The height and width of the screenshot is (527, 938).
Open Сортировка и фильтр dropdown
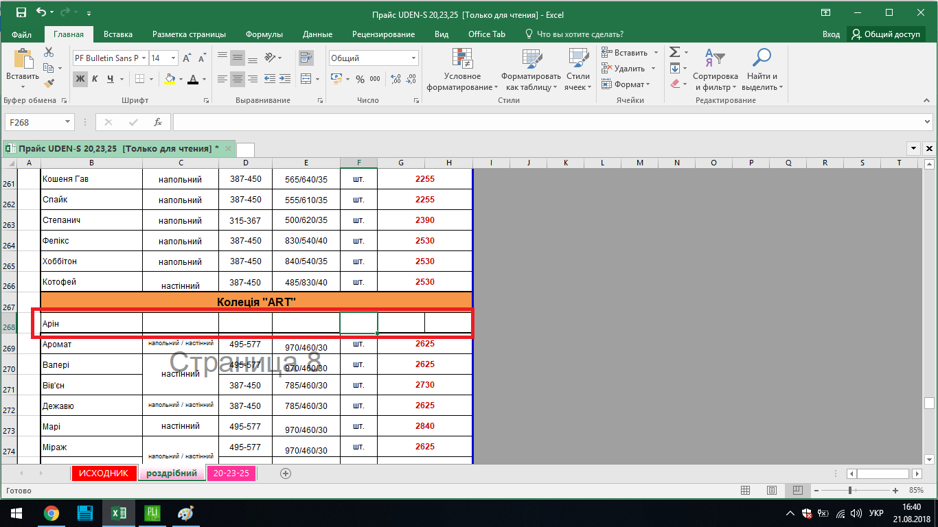[716, 69]
